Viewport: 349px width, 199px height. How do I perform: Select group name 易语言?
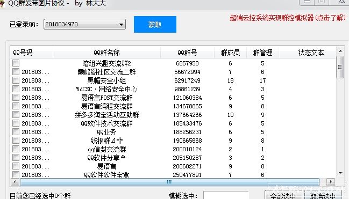click(106, 166)
